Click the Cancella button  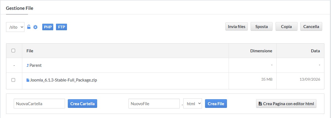coord(311,27)
